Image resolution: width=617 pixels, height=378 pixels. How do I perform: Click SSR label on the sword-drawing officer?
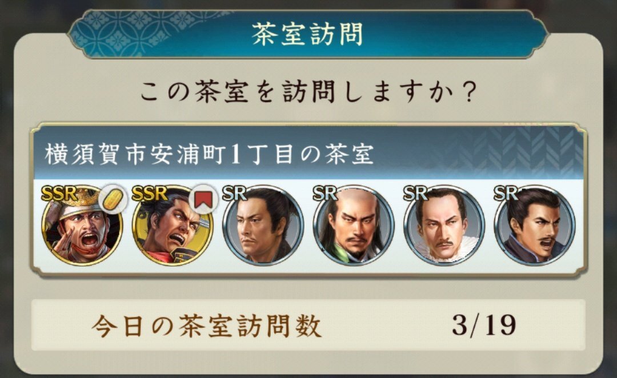click(150, 193)
